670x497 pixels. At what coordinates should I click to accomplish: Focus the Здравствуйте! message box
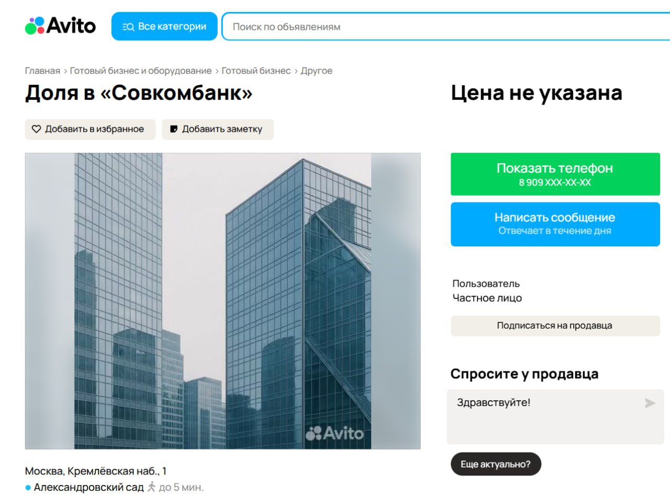coord(555,417)
